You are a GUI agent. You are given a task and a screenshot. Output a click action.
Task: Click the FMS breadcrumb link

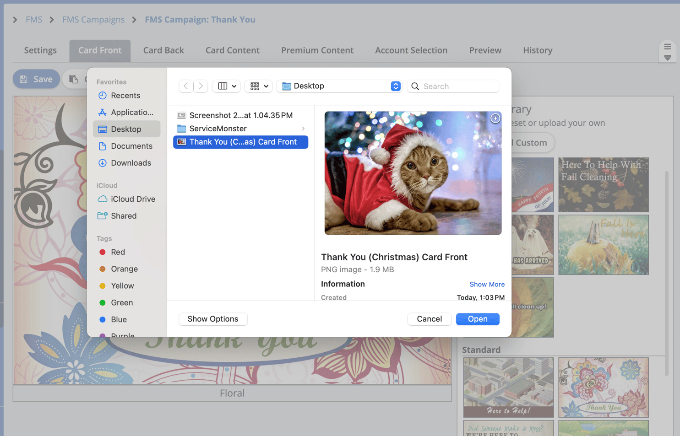click(34, 20)
